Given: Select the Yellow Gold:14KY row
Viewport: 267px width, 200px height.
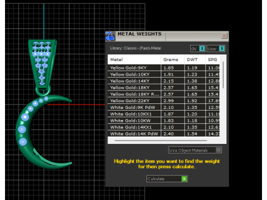Looking at the screenshot, I should pyautogui.click(x=164, y=81).
